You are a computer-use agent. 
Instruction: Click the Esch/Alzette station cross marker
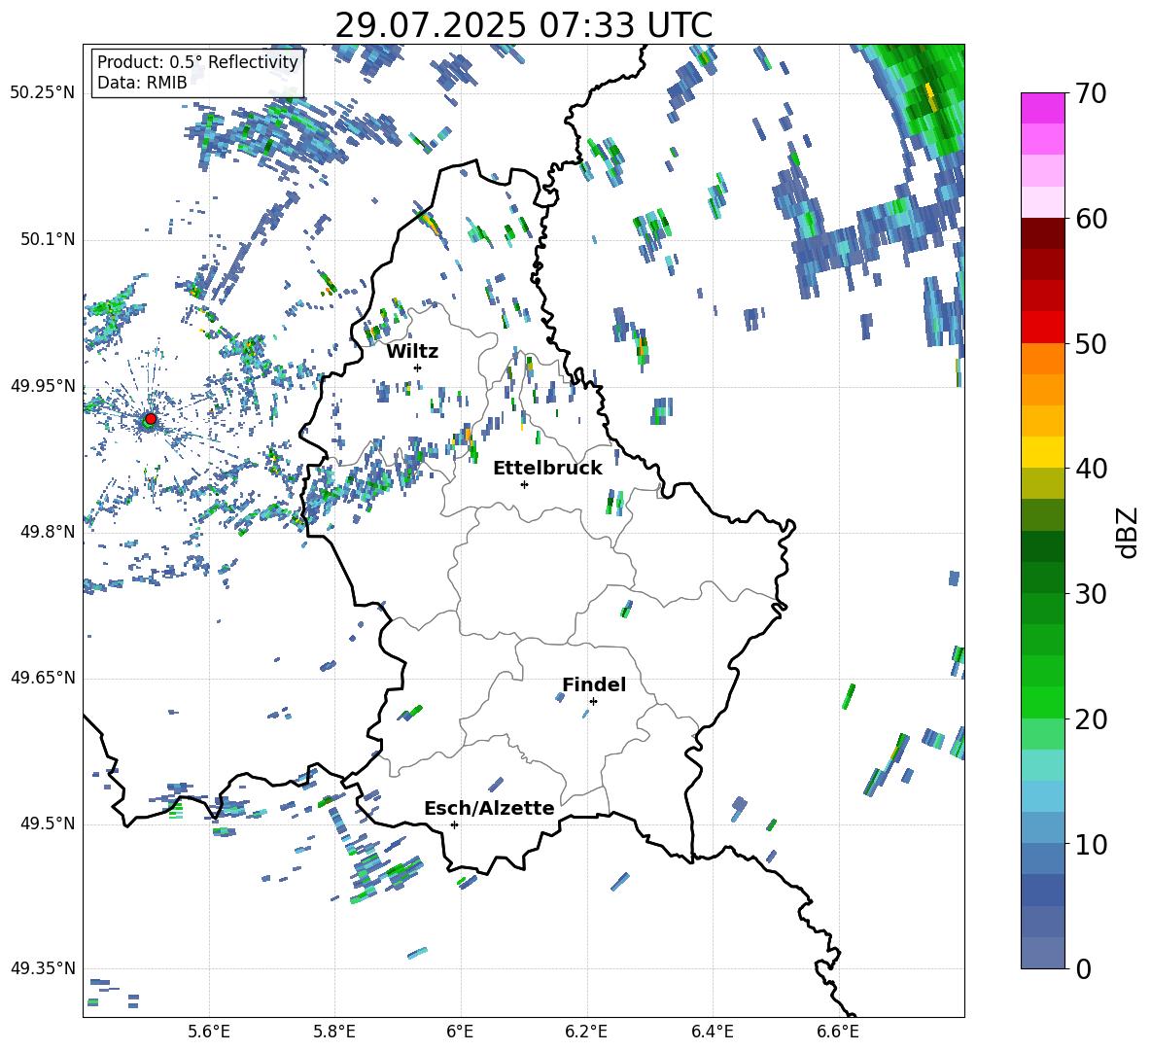pyautogui.click(x=454, y=824)
